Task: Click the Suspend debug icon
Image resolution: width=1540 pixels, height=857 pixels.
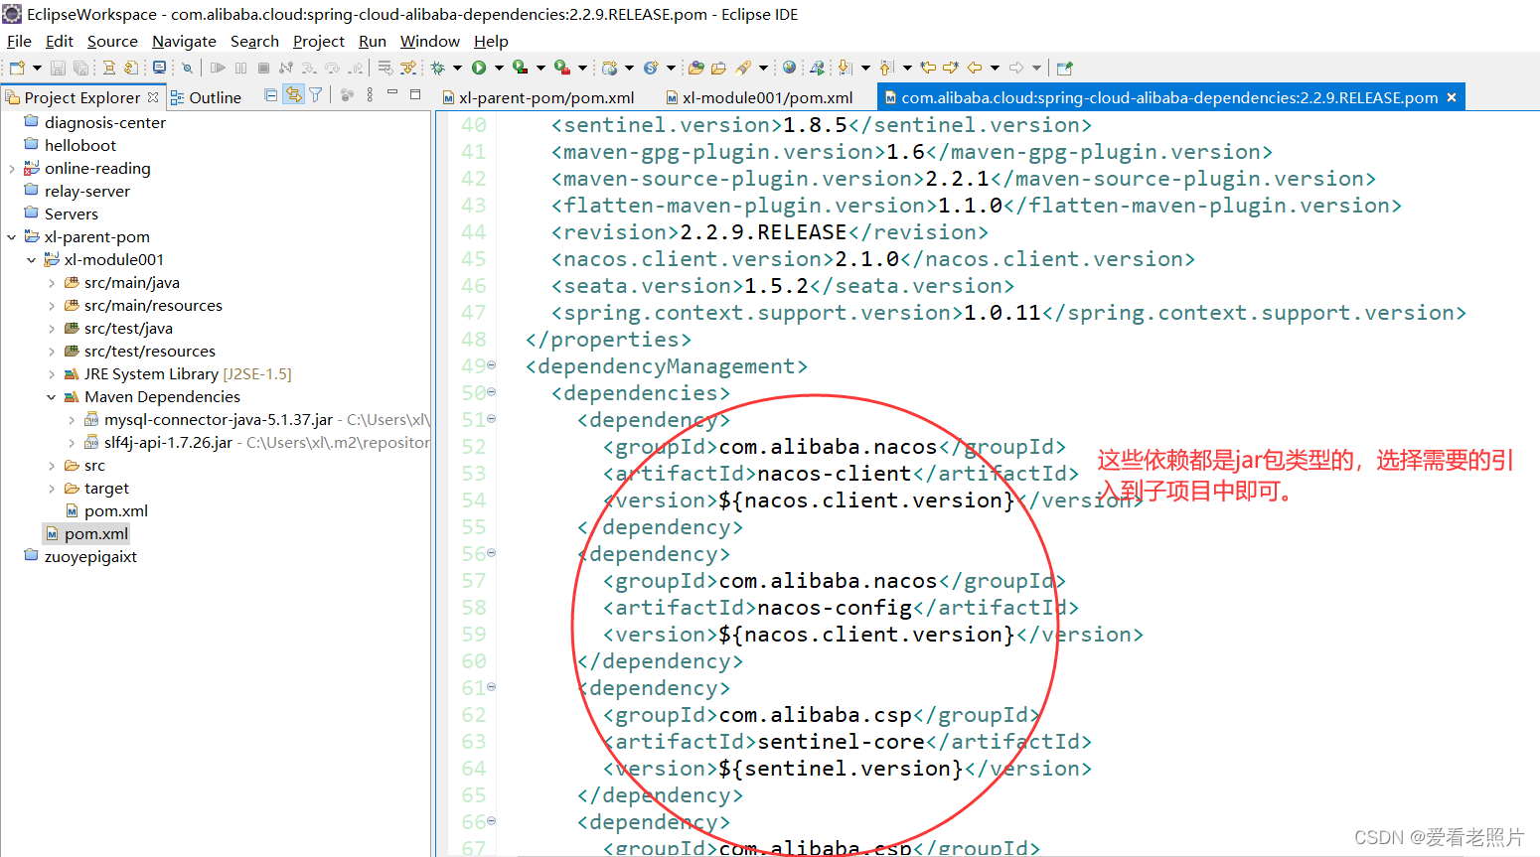Action: coord(240,68)
